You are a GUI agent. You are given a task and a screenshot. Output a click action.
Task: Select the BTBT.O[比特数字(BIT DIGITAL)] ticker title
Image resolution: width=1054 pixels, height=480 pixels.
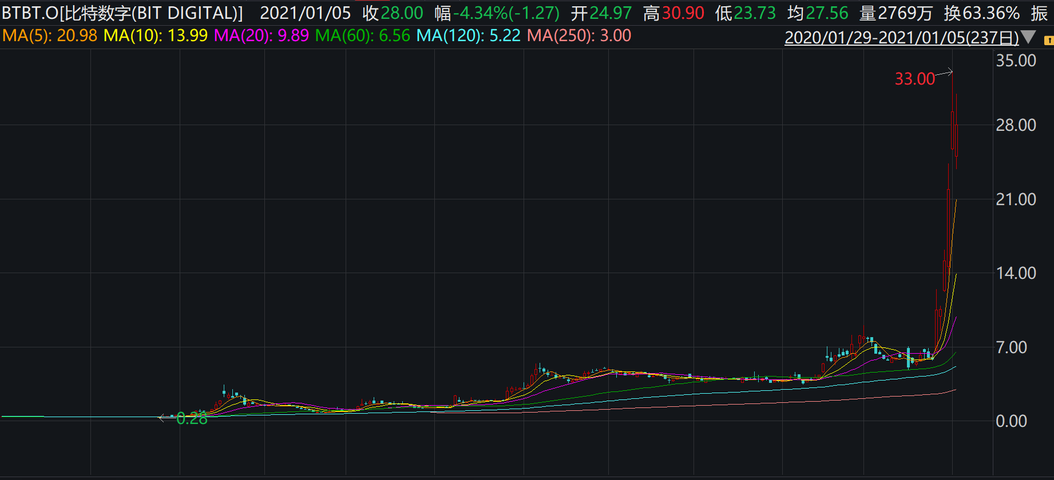(x=122, y=13)
